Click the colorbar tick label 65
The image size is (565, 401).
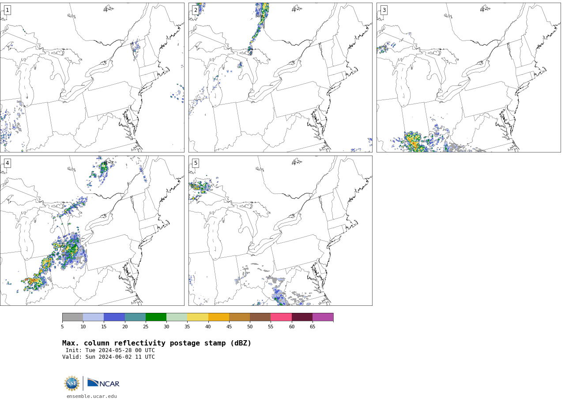(313, 327)
